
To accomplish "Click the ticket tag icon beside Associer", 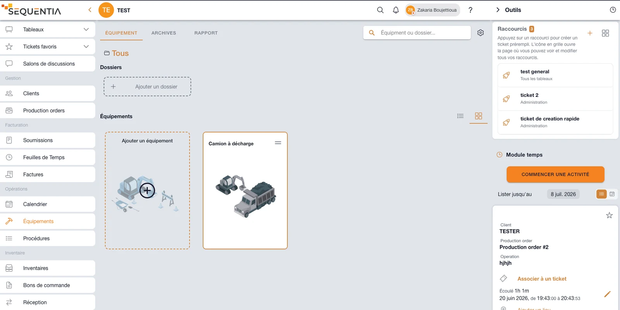I will click(x=503, y=279).
